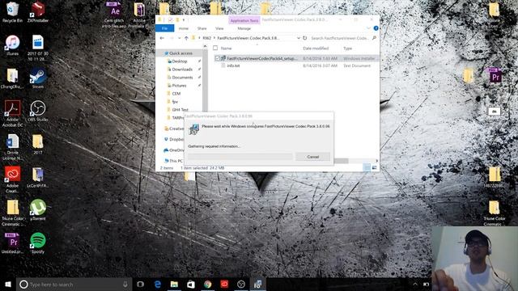This screenshot has height=291, width=518.
Task: Select the Application Tools contextual tab
Action: tap(244, 20)
